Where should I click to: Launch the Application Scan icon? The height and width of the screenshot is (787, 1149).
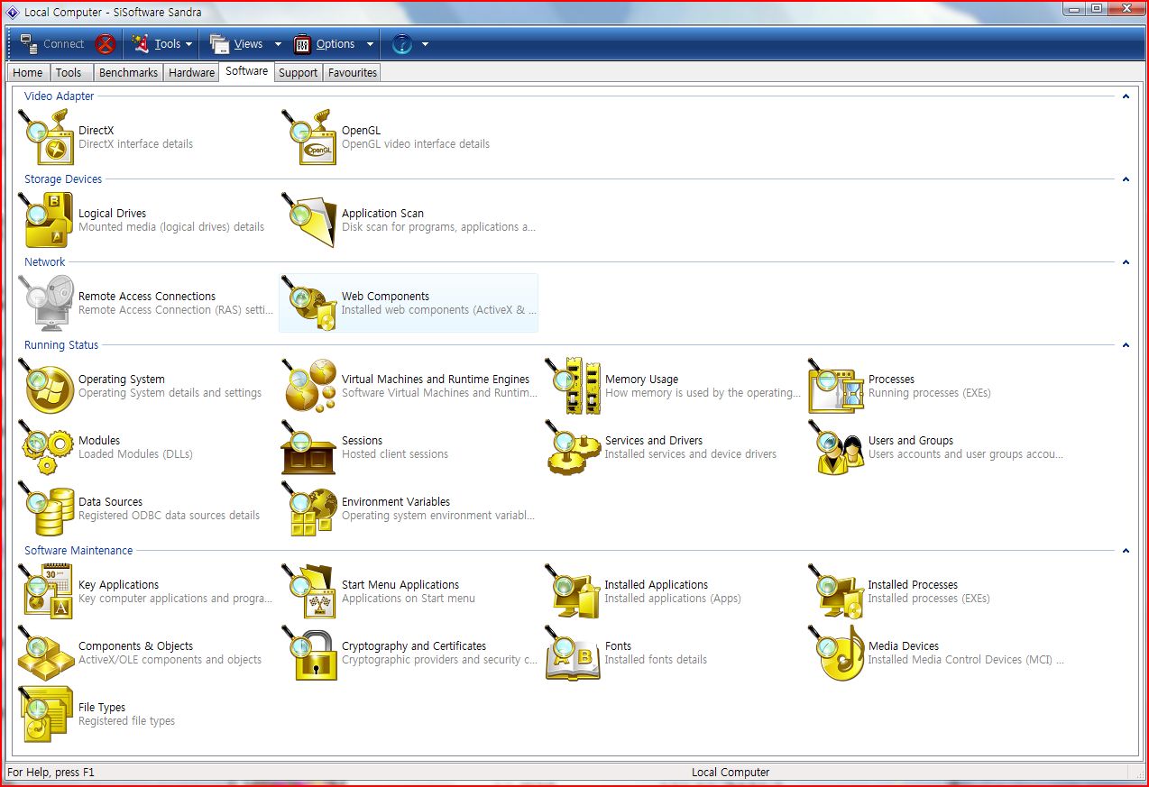[309, 220]
